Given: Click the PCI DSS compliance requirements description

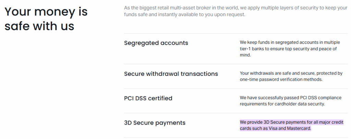Looking at the screenshot, I should click(x=291, y=101).
